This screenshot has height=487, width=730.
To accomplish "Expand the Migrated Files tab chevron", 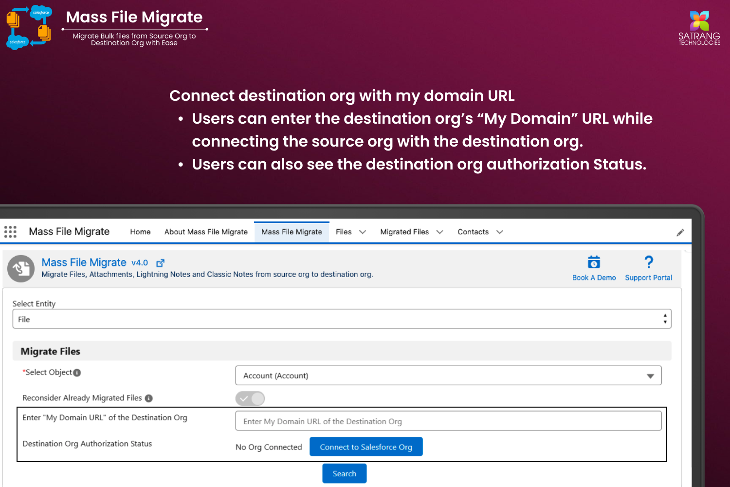I will [x=440, y=232].
